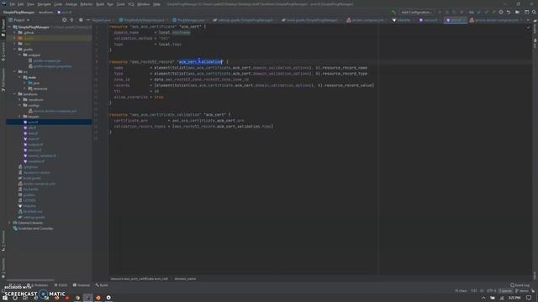Open the Edit menu

tap(20, 4)
